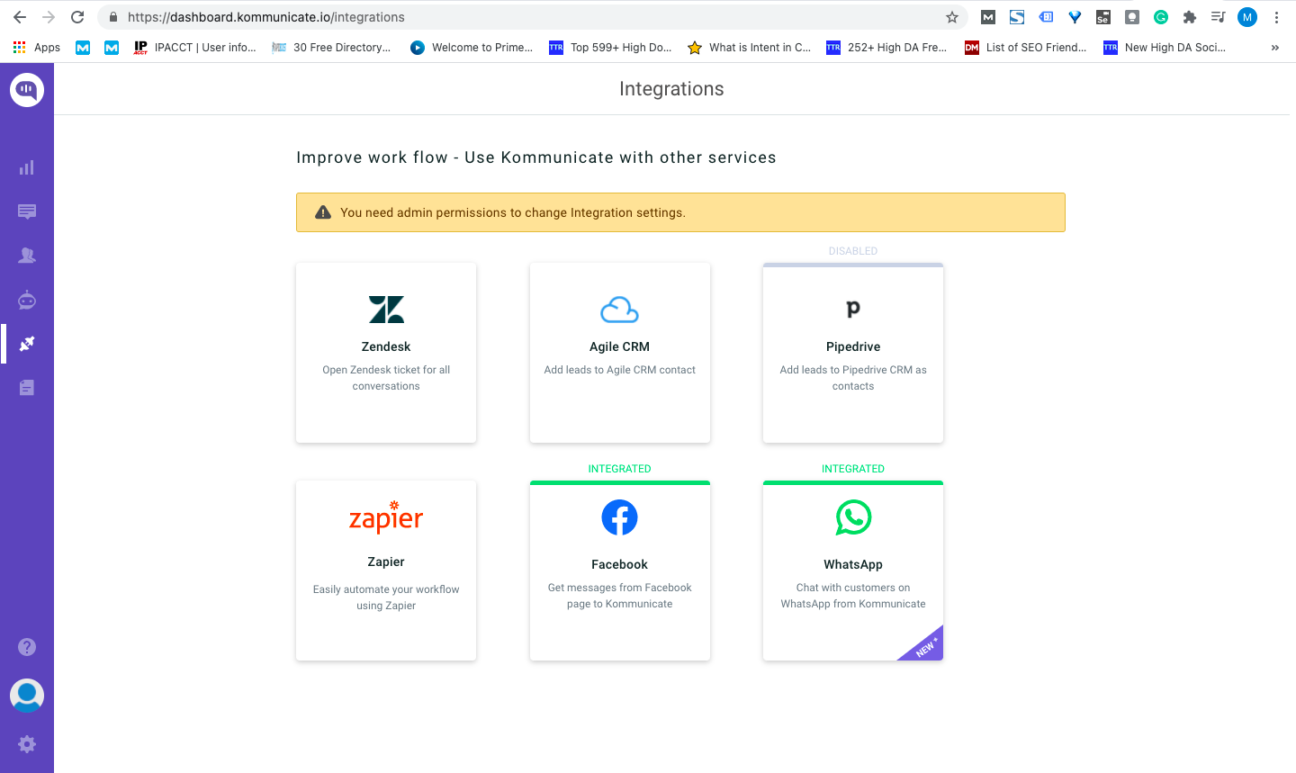Screen dimensions: 1296x773
Task: Open the Zapier integration card
Action: tap(386, 571)
